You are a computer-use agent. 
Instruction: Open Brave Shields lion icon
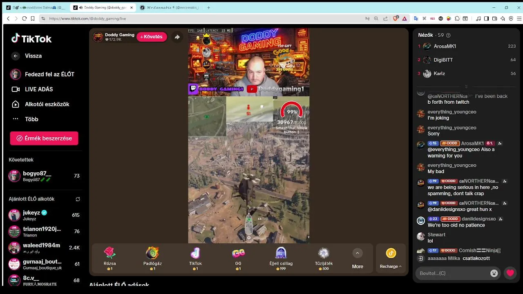[396, 18]
